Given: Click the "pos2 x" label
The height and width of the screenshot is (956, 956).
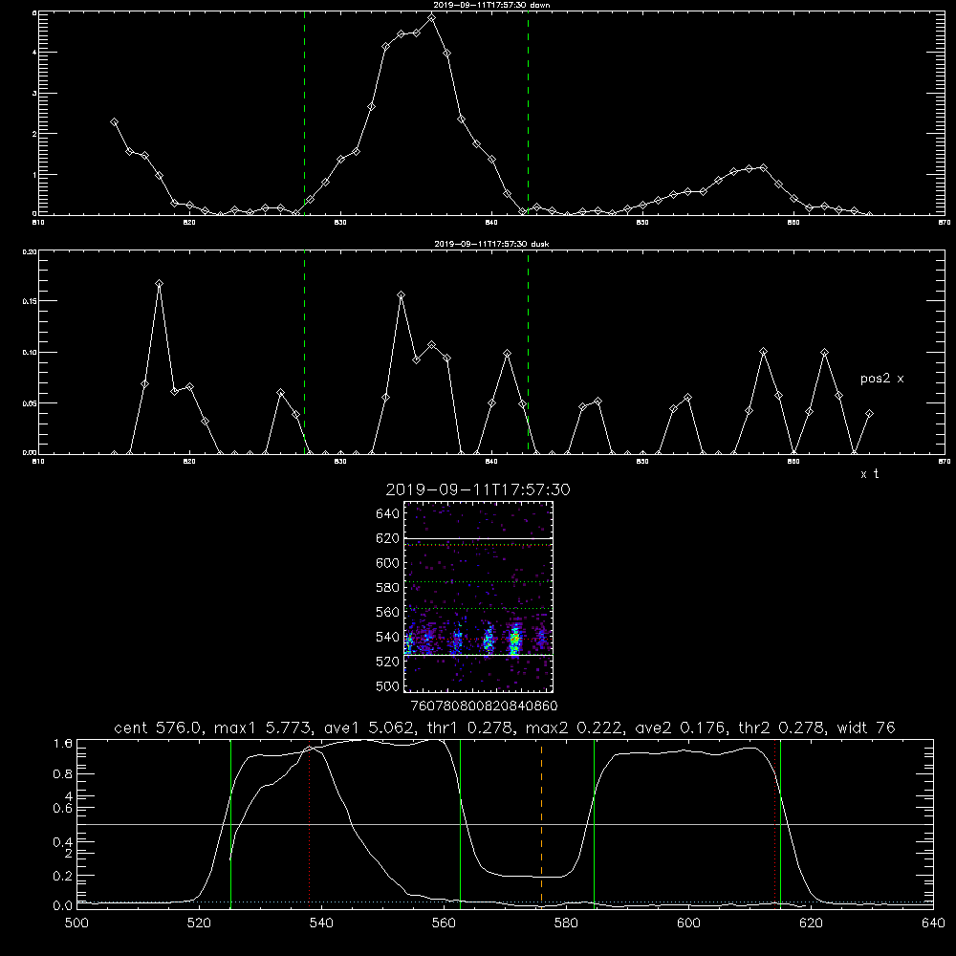Looking at the screenshot, I should click(x=881, y=379).
